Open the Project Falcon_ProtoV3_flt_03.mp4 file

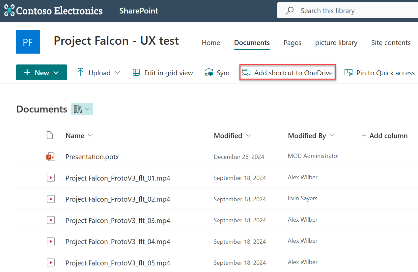click(118, 220)
